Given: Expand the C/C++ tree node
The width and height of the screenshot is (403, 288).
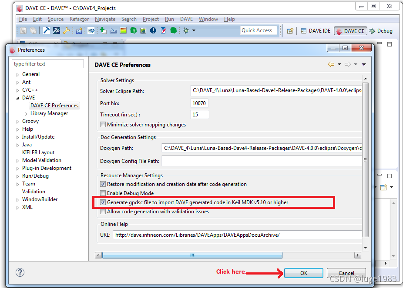Looking at the screenshot, I should [17, 90].
